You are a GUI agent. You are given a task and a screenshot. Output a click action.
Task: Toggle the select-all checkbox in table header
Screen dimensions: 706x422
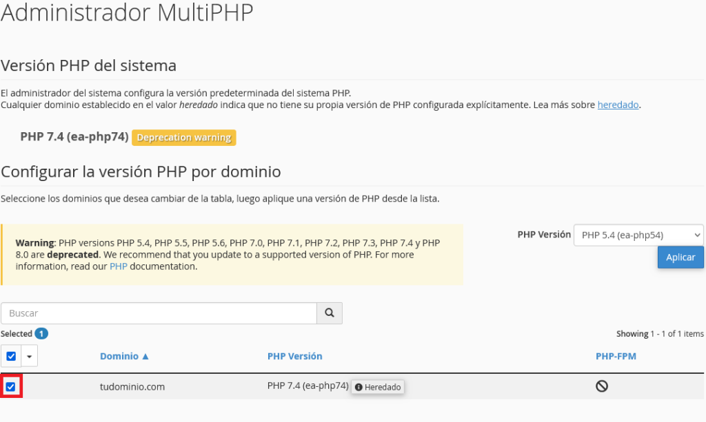11,356
